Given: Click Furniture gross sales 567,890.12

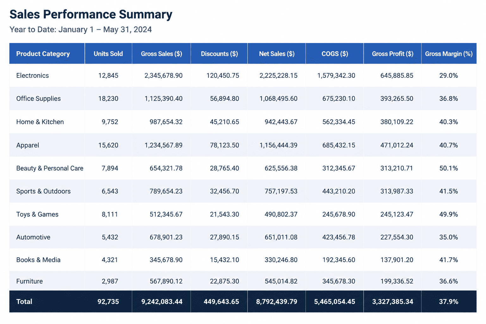Looking at the screenshot, I should click(x=166, y=281).
